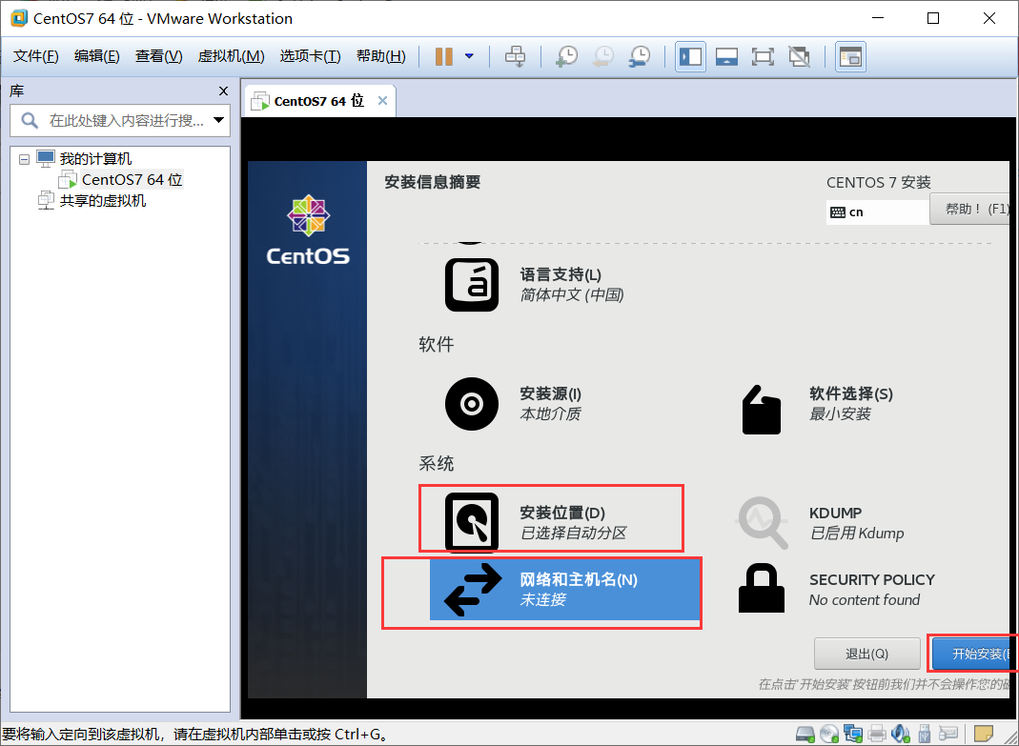Click the USB controller status bar icon
Image resolution: width=1019 pixels, height=746 pixels.
(x=926, y=735)
